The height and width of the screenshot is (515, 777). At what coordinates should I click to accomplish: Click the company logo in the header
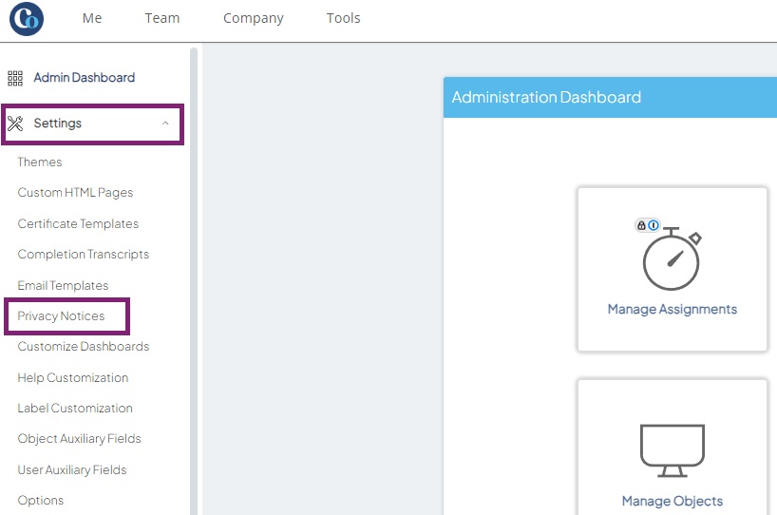[27, 19]
